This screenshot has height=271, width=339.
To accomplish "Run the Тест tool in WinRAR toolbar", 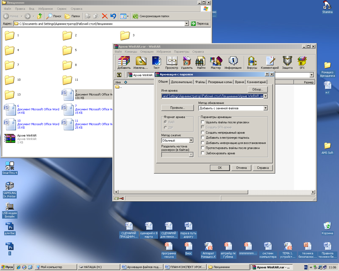I will tap(157, 63).
